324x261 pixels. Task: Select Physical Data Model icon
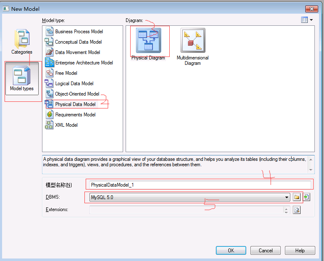(49, 104)
